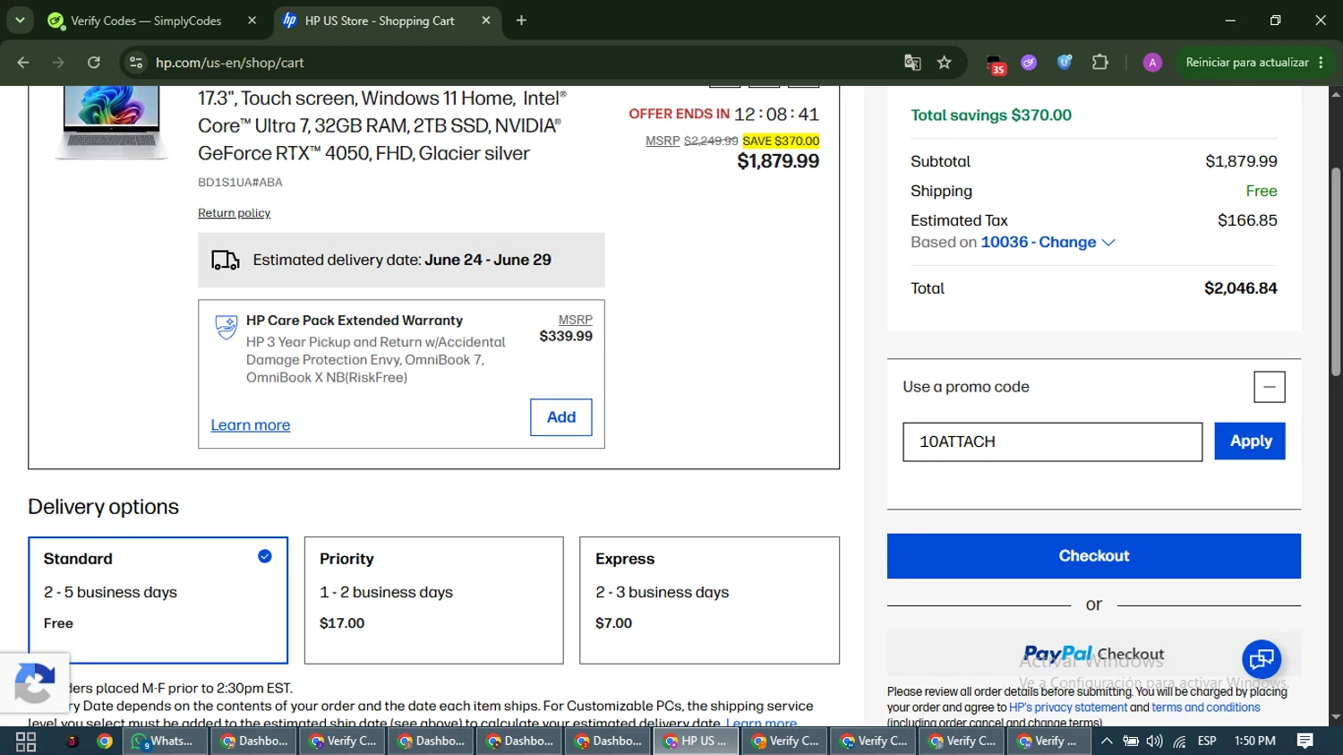Click the yellow SAVE $370.00 badge
Viewport: 1343px width, 755px height.
pyautogui.click(x=781, y=141)
